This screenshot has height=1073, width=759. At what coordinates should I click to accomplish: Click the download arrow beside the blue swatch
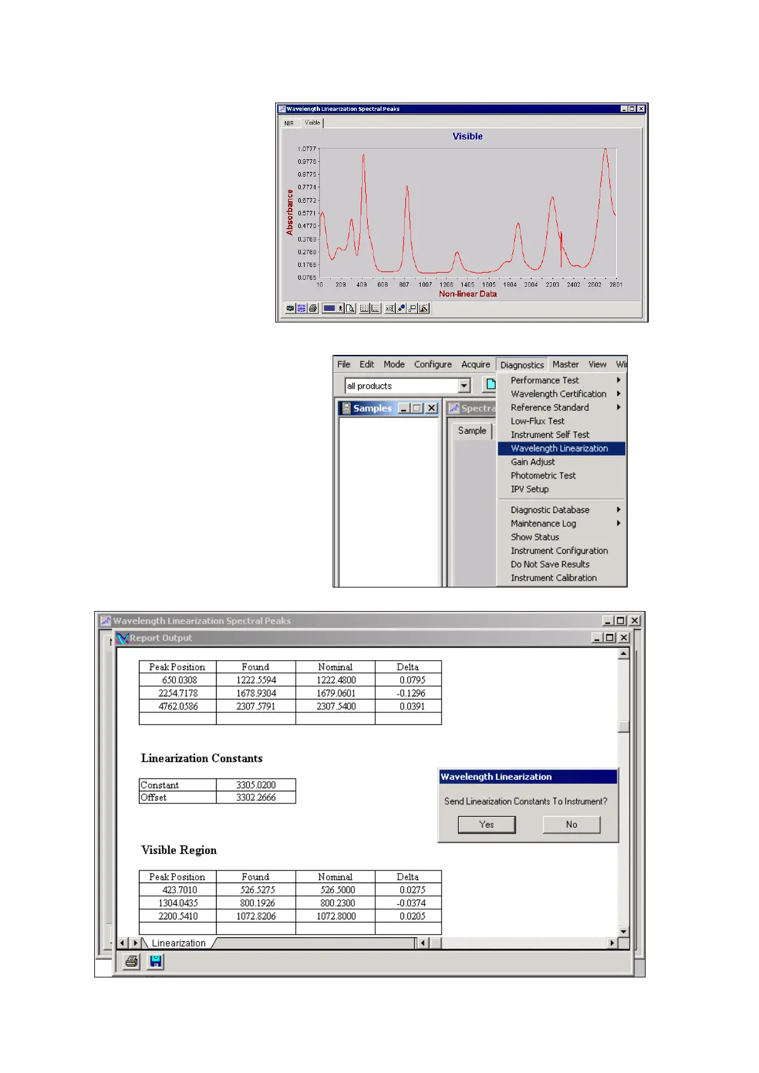(x=340, y=308)
